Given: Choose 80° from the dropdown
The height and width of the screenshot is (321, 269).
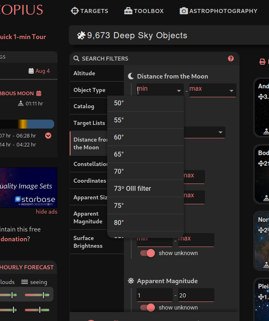Looking at the screenshot, I should [x=146, y=223].
